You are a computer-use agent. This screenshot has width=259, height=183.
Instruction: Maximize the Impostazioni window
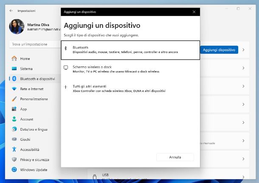coord(238,8)
